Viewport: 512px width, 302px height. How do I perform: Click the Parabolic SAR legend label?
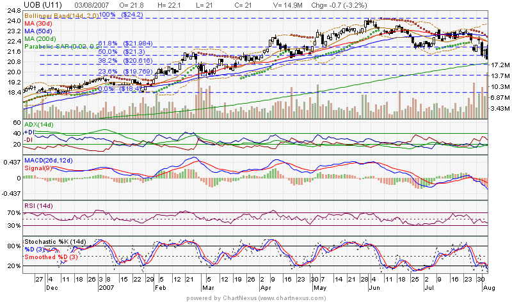pyautogui.click(x=61, y=47)
